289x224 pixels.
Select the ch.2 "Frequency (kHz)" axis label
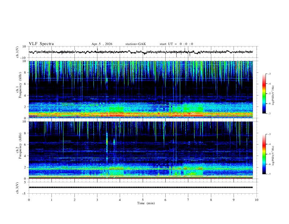[20, 146]
